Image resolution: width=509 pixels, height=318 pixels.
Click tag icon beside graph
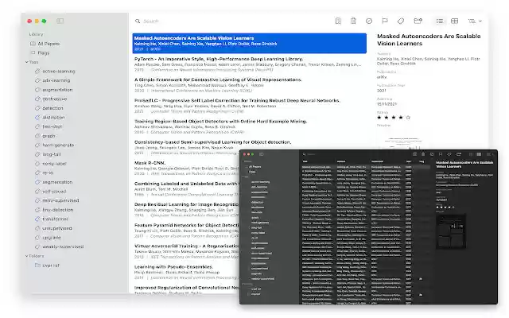click(37, 136)
